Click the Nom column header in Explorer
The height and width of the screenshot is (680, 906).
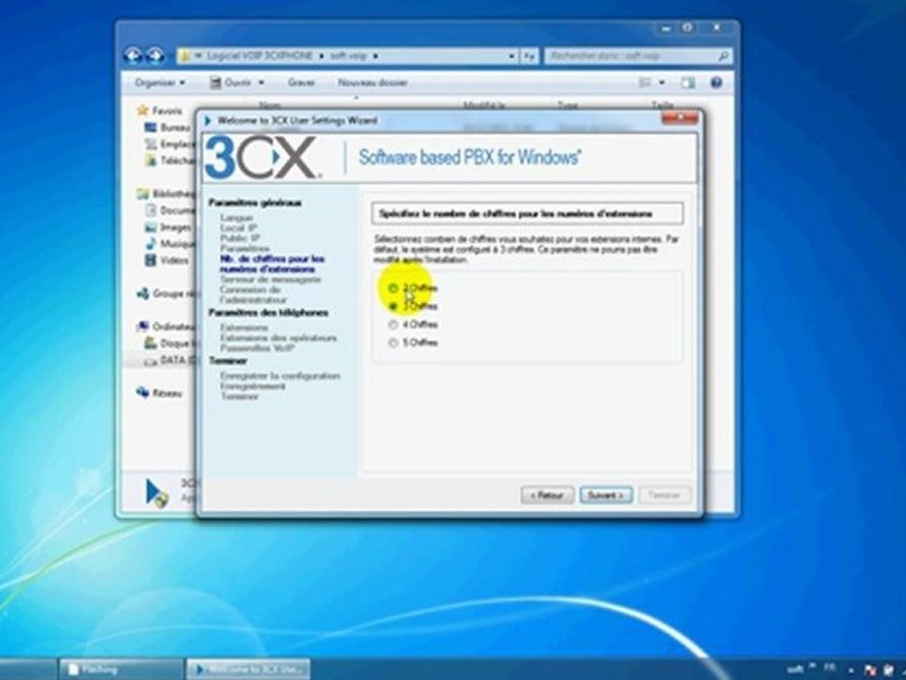click(x=270, y=105)
